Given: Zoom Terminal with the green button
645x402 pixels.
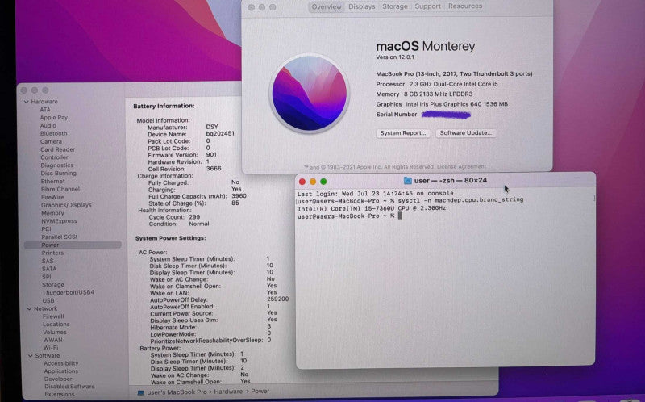Looking at the screenshot, I should (323, 182).
